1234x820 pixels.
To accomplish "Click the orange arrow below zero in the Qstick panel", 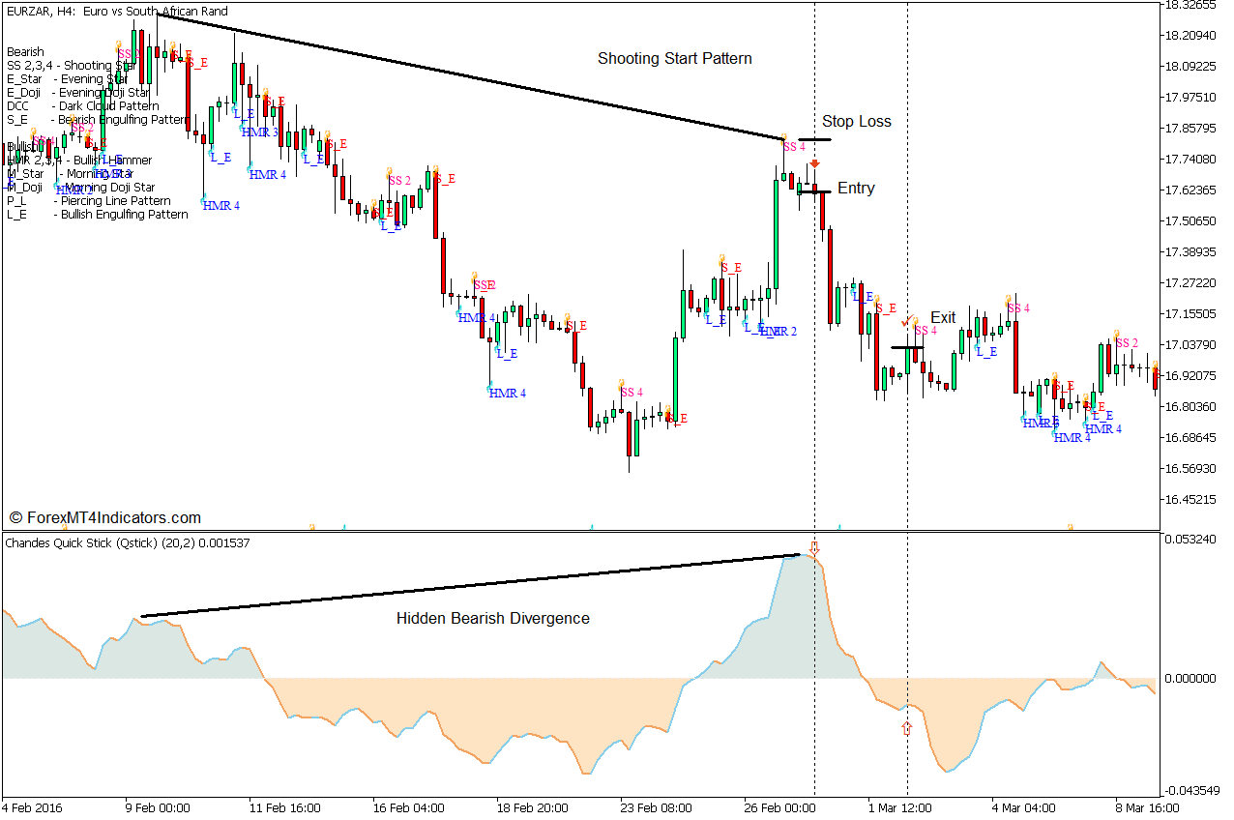I will point(906,729).
